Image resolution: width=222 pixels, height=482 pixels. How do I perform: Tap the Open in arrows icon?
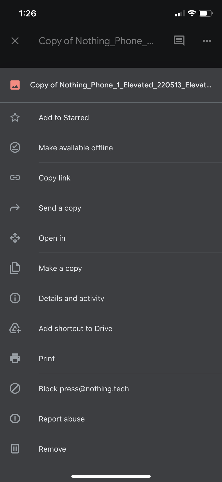(15, 238)
